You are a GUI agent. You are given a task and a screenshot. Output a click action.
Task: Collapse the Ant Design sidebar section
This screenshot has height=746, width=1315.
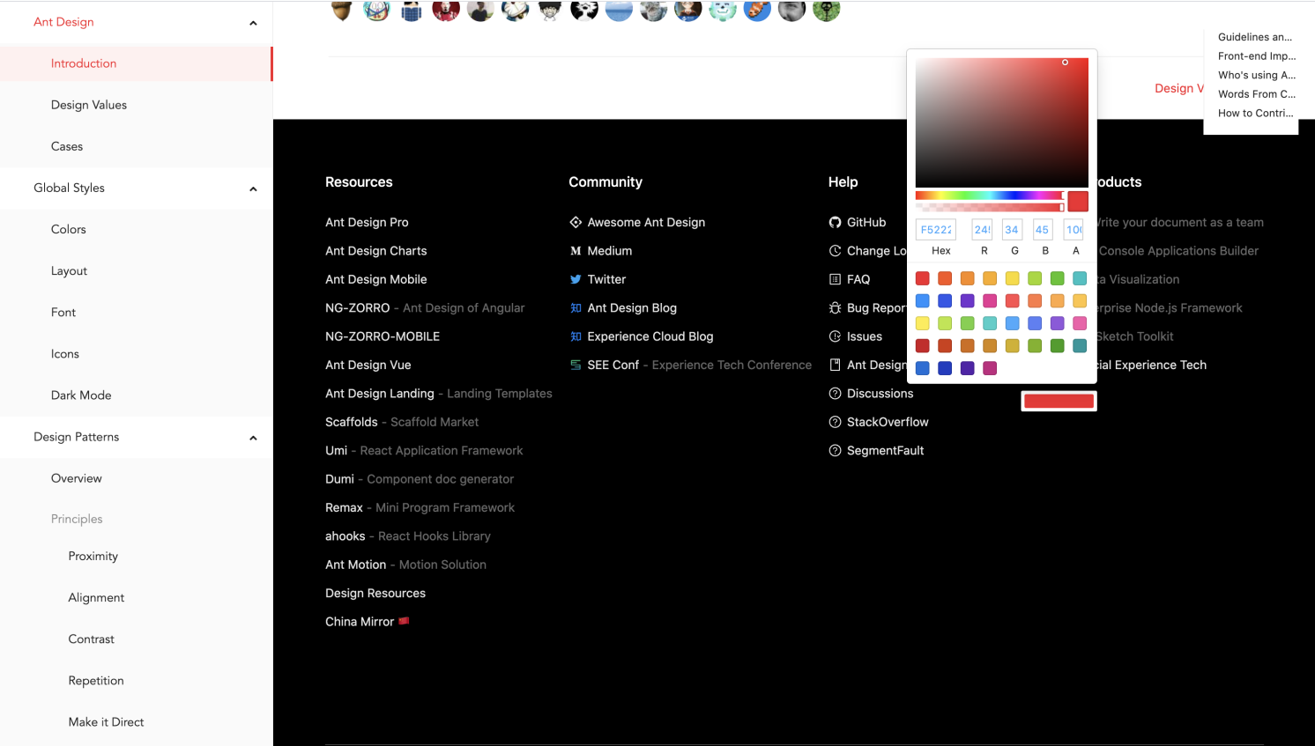253,23
